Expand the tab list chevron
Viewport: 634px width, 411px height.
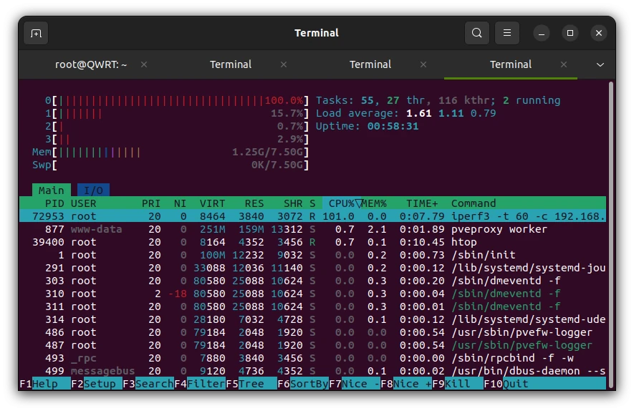pyautogui.click(x=600, y=64)
